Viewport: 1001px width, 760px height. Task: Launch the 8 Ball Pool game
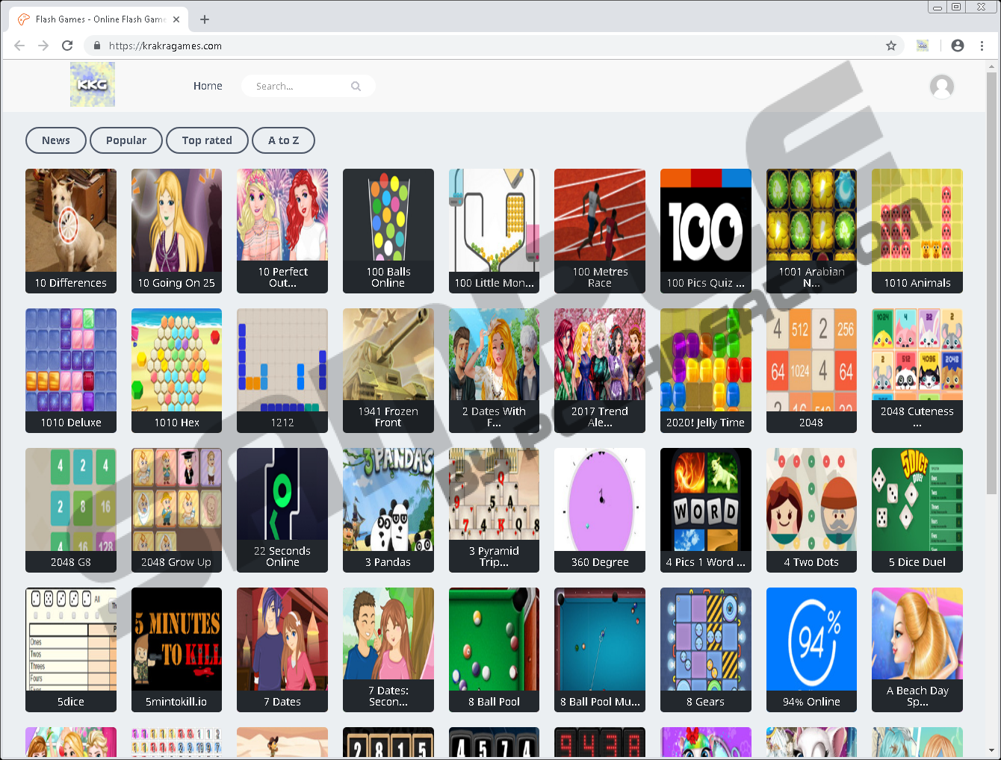point(494,649)
